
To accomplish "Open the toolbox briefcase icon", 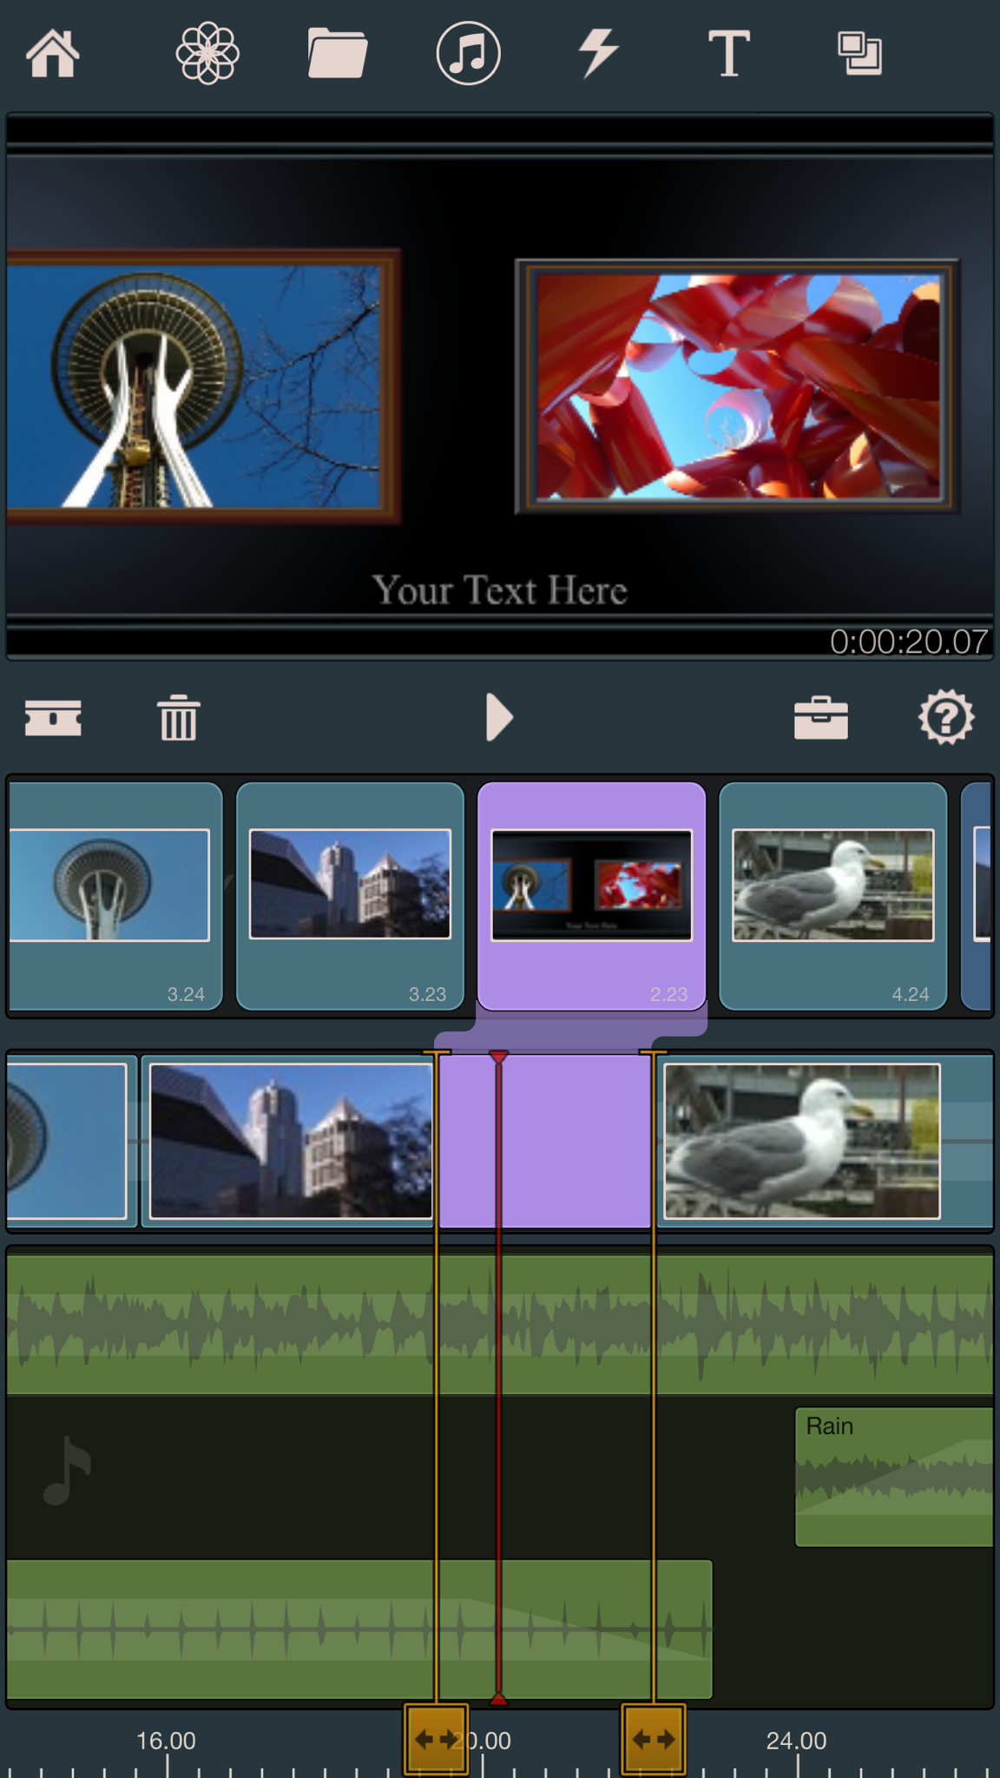I will 821,718.
